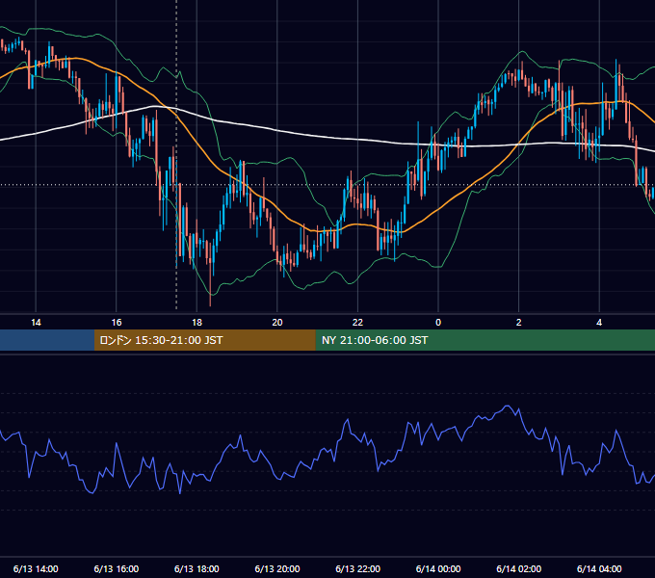Click the '6/13 20:00' date label
This screenshot has width=655, height=578.
277,568
